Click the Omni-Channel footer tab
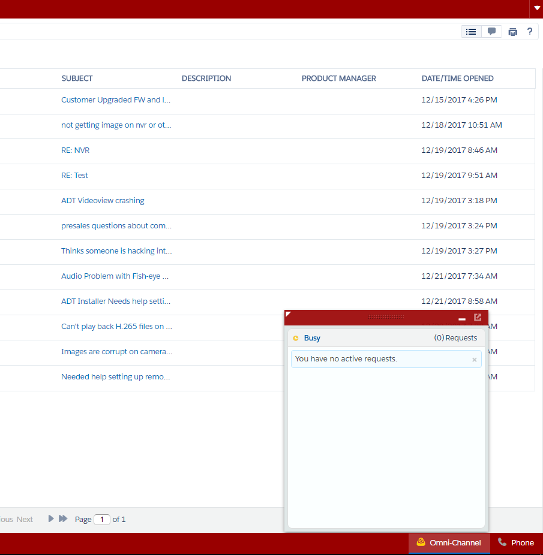The height and width of the screenshot is (555, 543). (449, 542)
